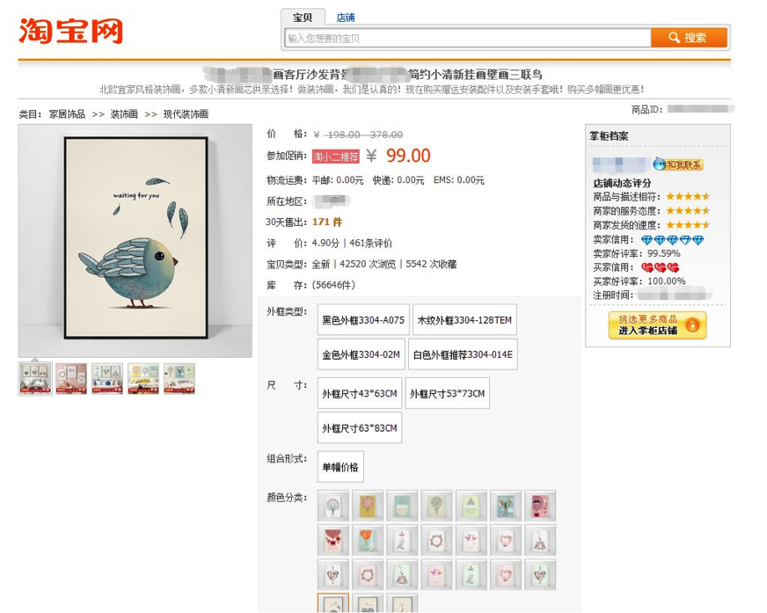Click the 商家发货的速度 star rating
Screen dimensions: 767x613
[688, 225]
